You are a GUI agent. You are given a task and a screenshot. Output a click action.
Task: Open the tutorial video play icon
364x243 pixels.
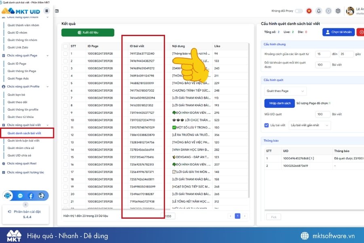(328, 11)
